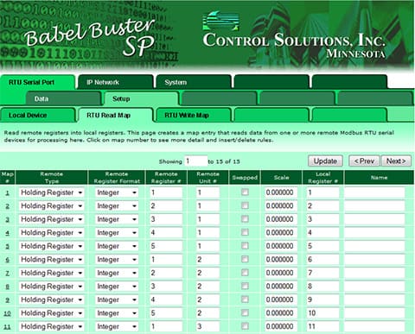This screenshot has height=334, width=415.
Task: Open Remote Type dropdown for map 6
Action: click(52, 260)
